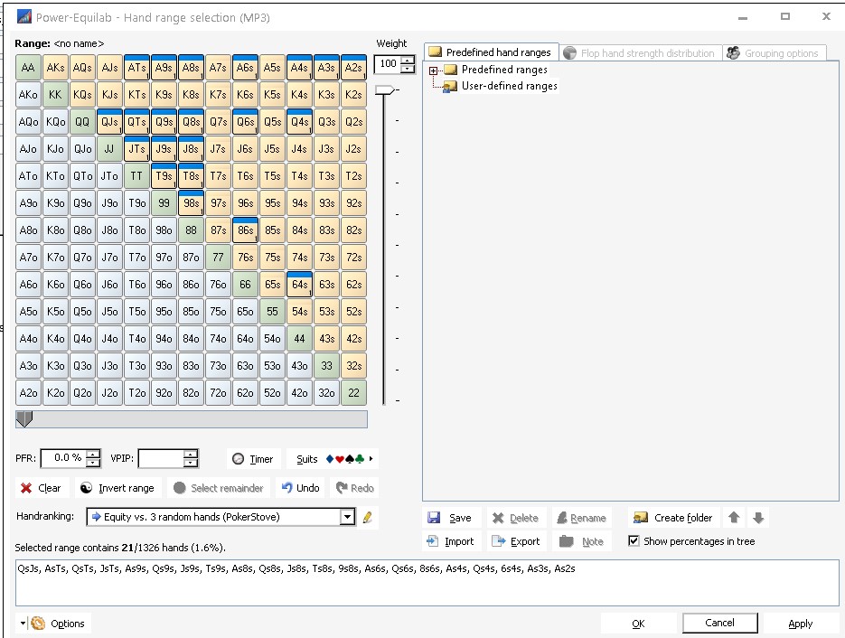Screen dimensions: 845x638
Task: Select User-defined ranges tree item
Action: click(510, 86)
